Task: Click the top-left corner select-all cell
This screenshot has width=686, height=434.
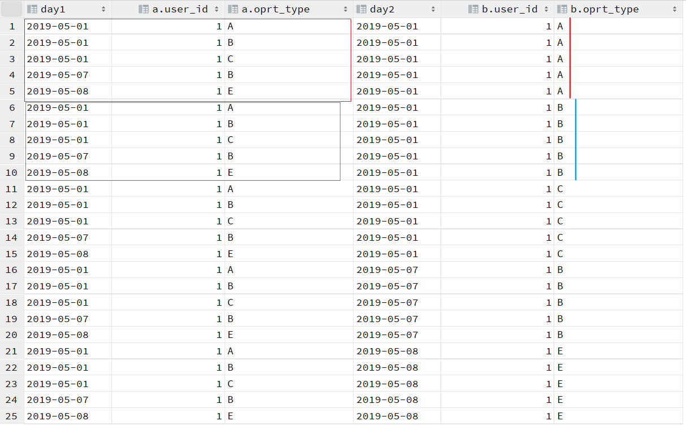Action: (12, 9)
